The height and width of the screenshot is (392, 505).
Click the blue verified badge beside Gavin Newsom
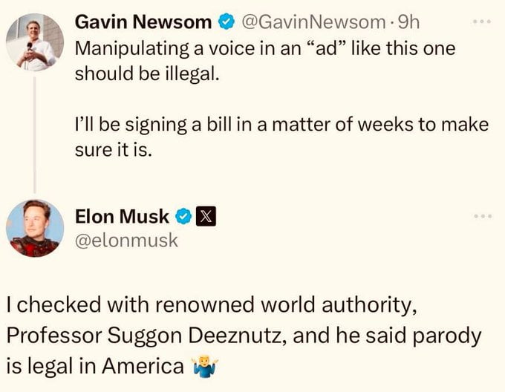(x=226, y=22)
